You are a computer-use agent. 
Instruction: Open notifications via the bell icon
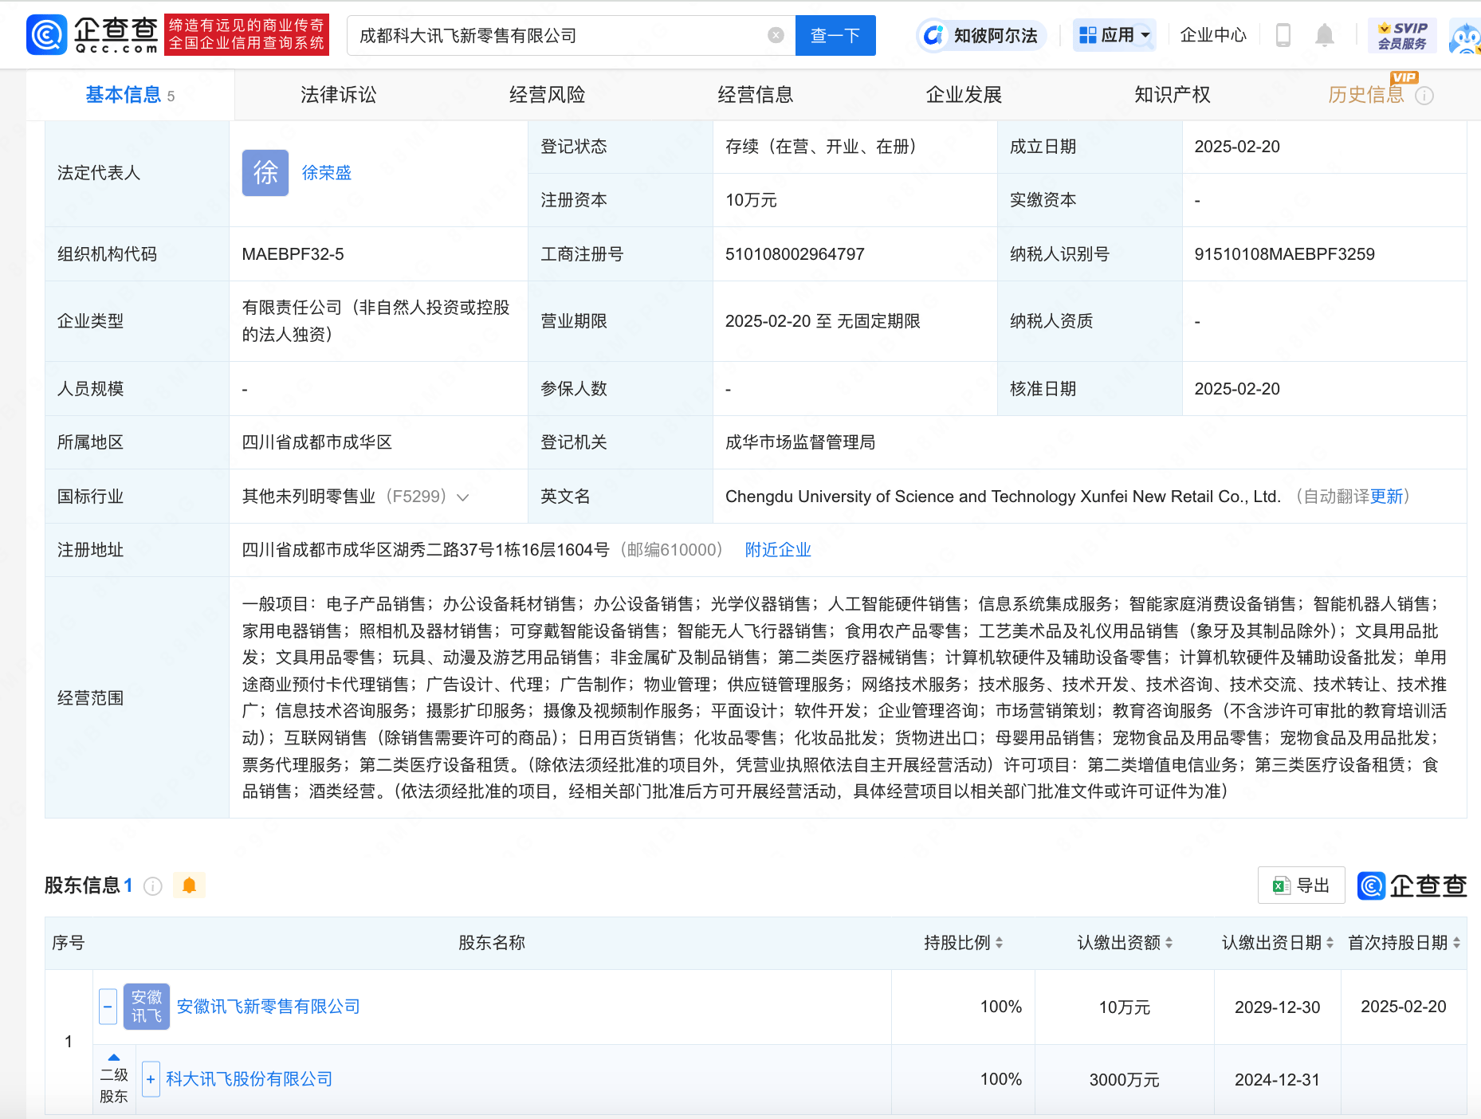click(1324, 35)
